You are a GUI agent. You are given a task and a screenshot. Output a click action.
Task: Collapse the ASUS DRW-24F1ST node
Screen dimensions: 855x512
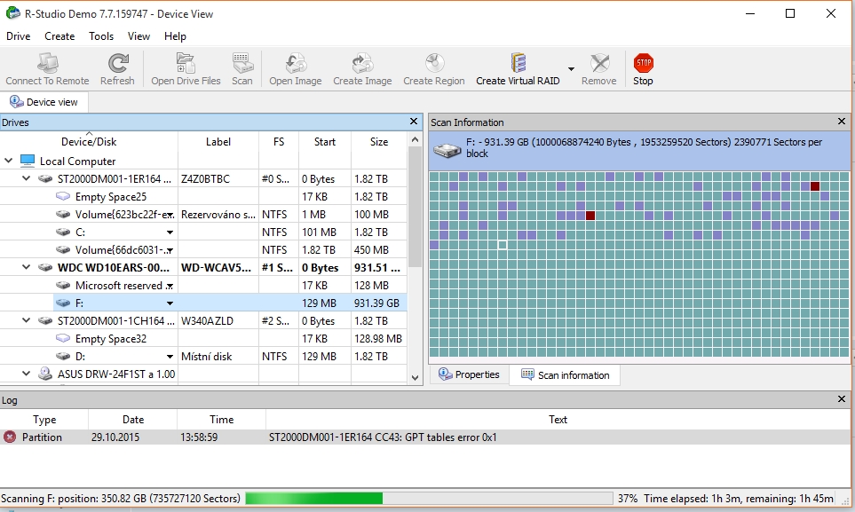point(26,374)
